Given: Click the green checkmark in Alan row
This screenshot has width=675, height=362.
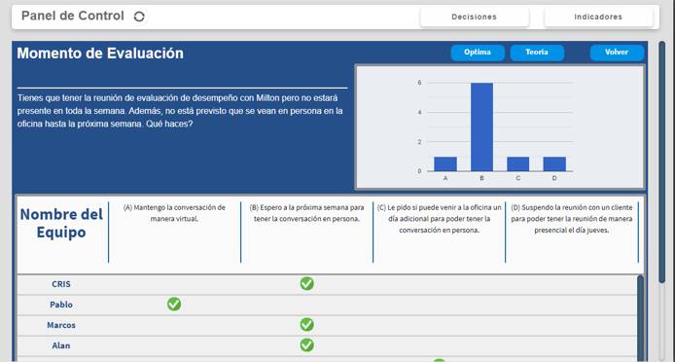Looking at the screenshot, I should click(x=307, y=344).
